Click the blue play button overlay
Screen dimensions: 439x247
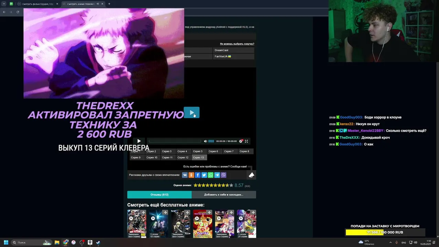[191, 113]
